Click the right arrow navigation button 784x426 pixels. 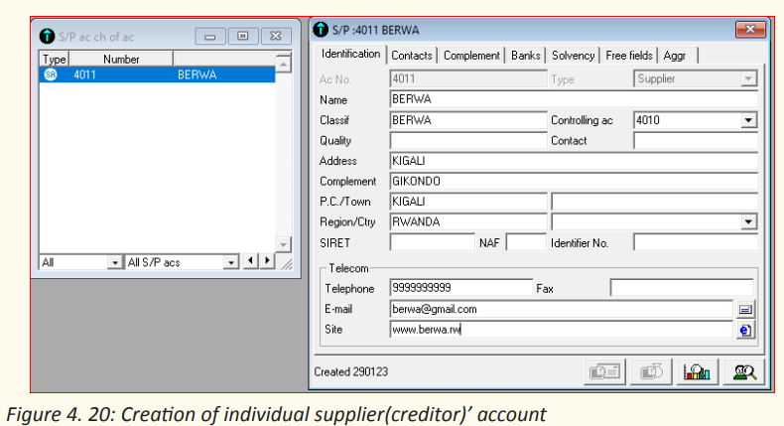coord(267,261)
